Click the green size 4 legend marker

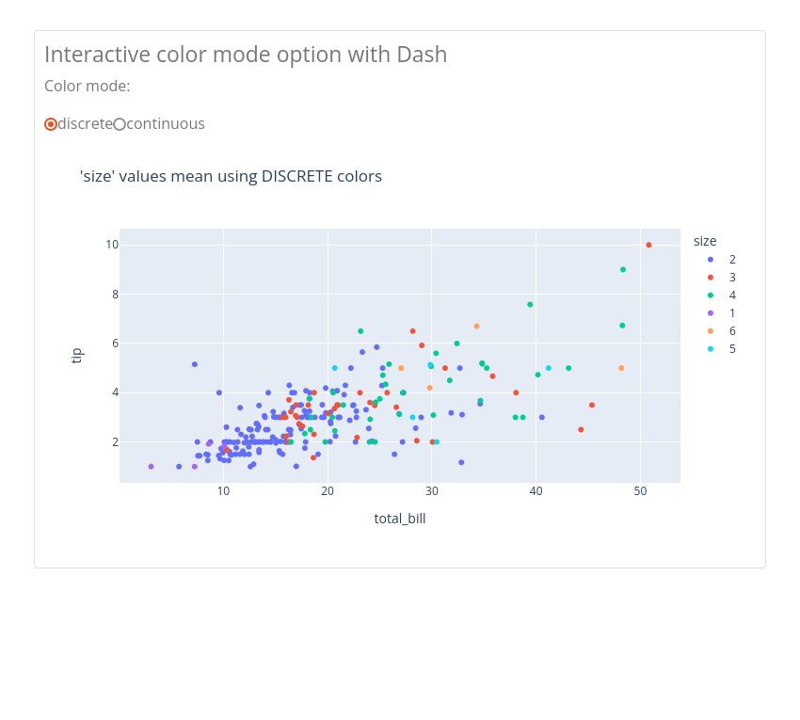tap(711, 296)
